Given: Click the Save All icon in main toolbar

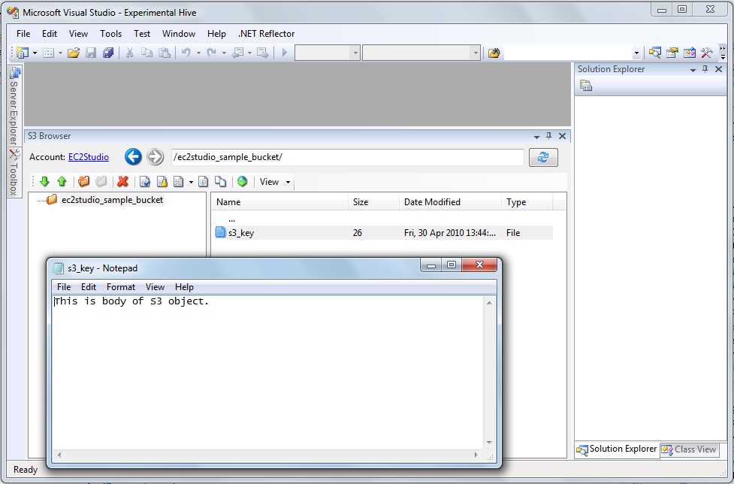Looking at the screenshot, I should click(x=108, y=53).
